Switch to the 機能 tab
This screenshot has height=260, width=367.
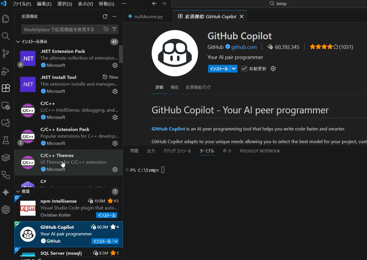(x=175, y=87)
